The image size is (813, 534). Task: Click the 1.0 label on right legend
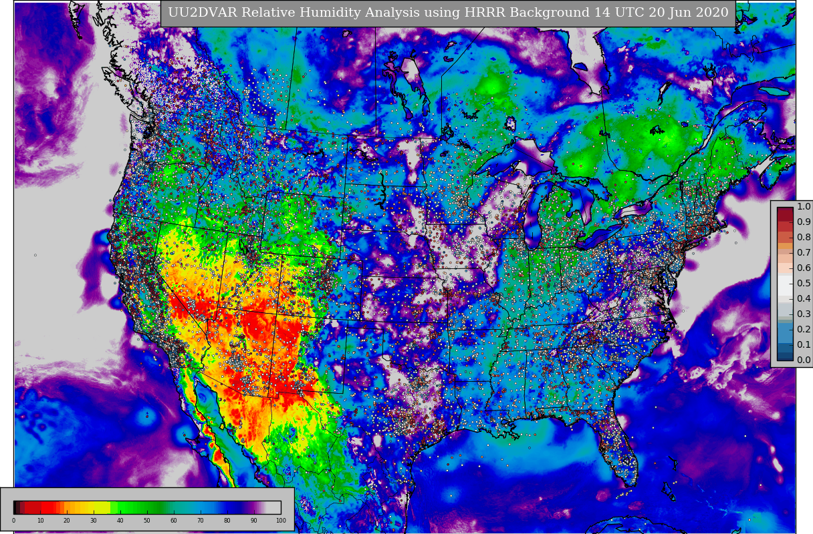point(804,207)
